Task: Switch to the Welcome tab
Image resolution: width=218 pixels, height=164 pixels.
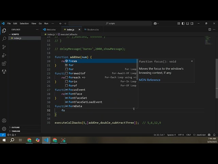Action: 51,30
